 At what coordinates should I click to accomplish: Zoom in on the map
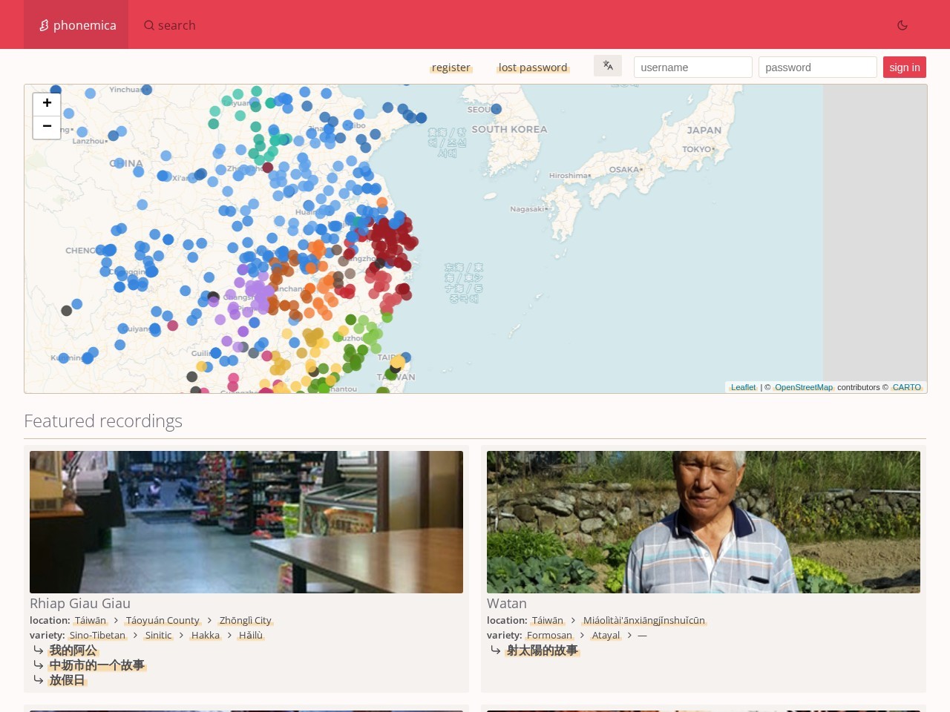pos(47,103)
